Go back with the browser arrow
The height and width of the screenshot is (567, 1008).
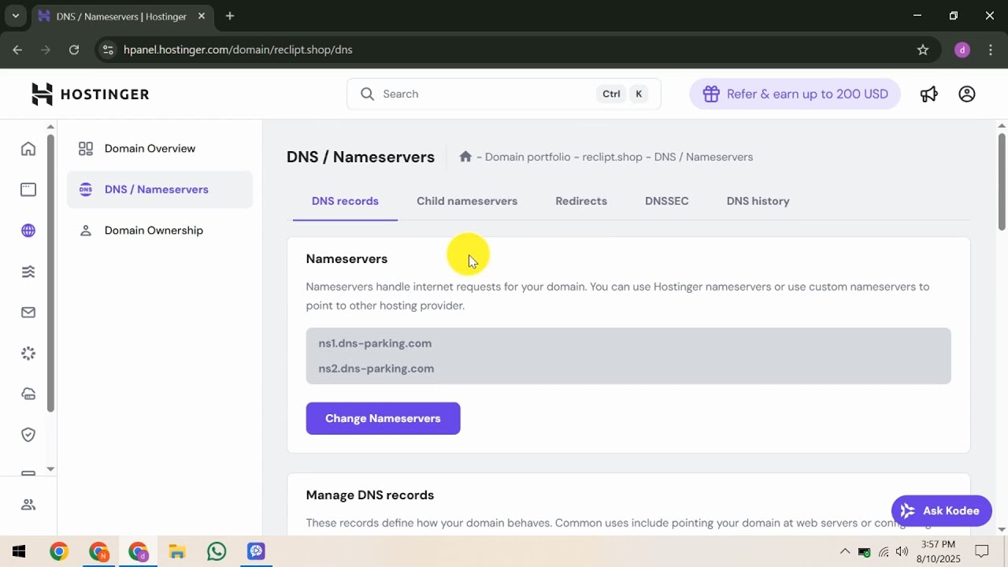(x=17, y=50)
